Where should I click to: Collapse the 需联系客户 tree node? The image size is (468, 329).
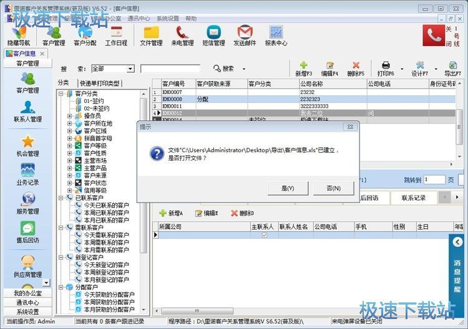[61, 227]
